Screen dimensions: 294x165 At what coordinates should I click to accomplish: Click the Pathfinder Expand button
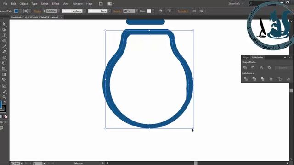coord(283,68)
